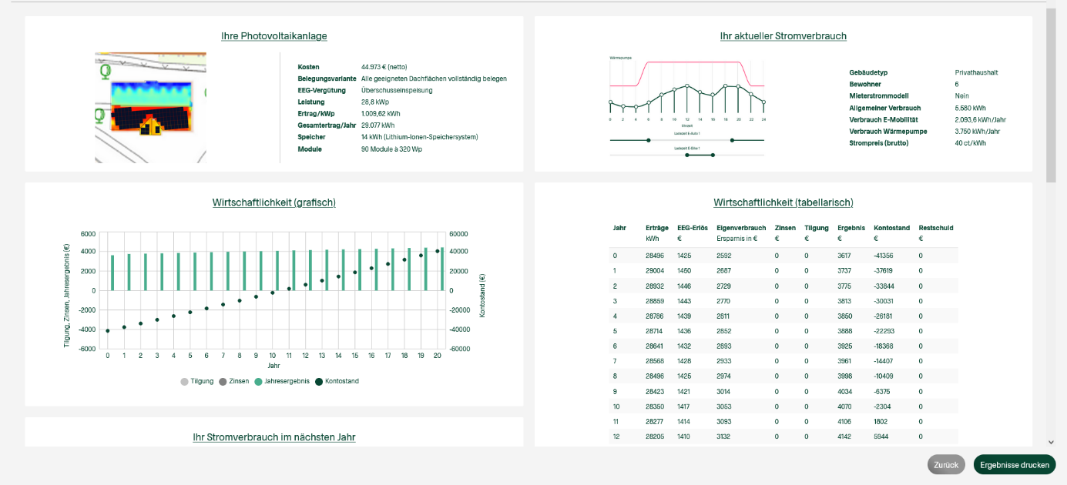Click the Jahr column header in the table

pos(619,228)
